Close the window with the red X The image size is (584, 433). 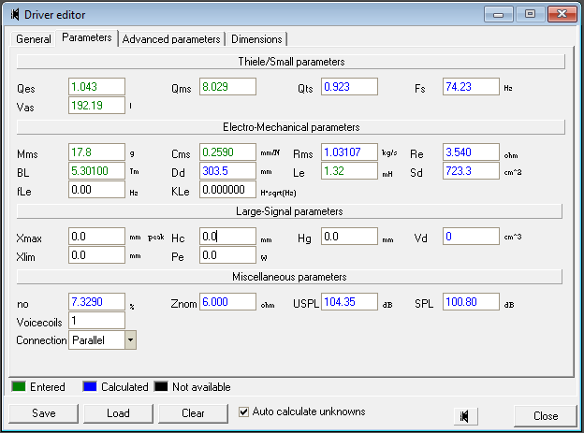click(562, 15)
